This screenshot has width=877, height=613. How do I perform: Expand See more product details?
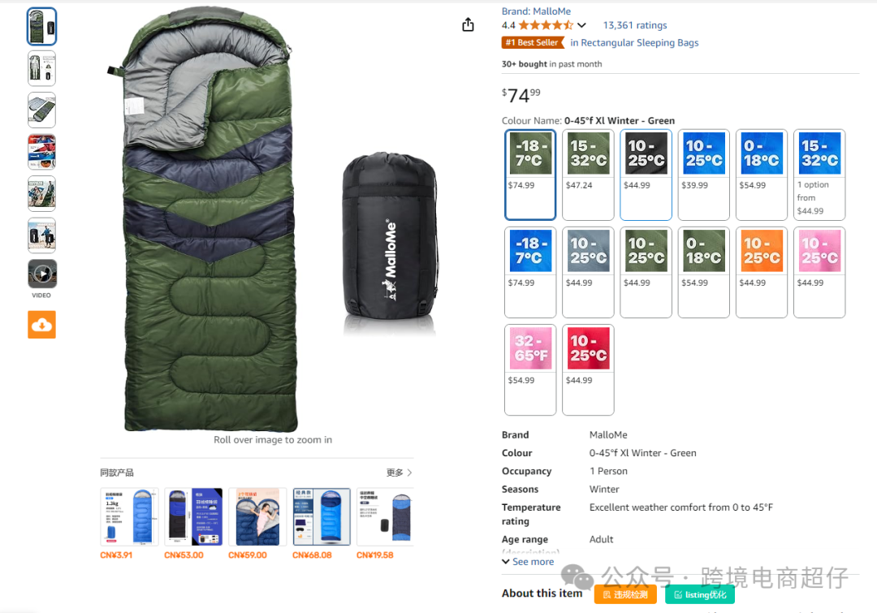[x=528, y=562]
